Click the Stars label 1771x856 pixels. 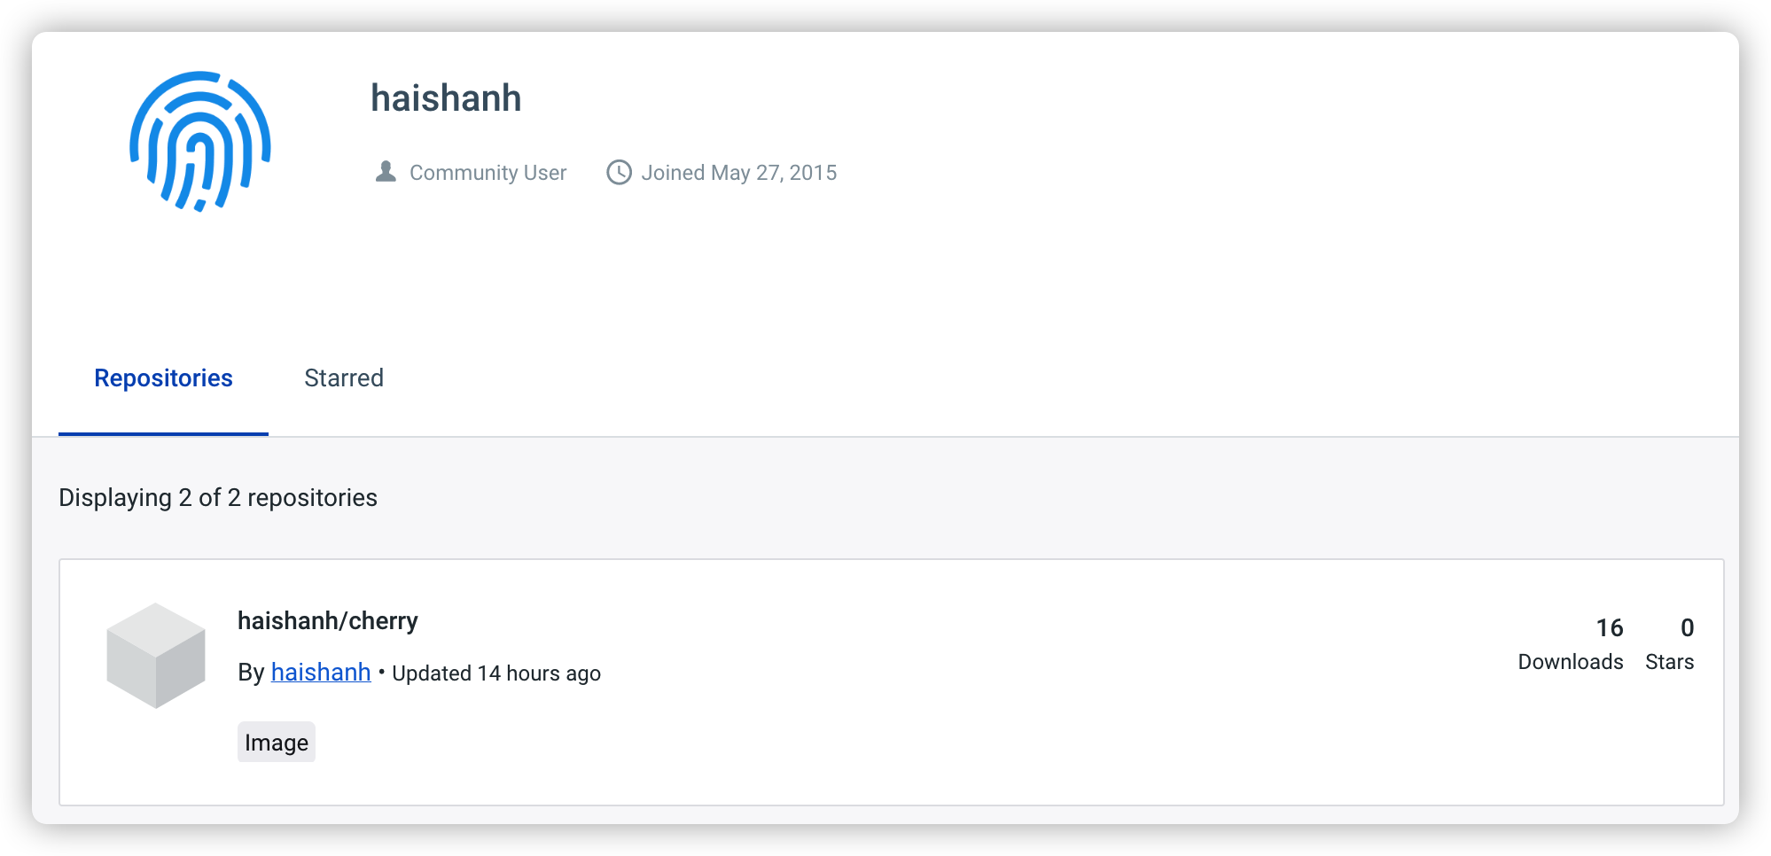point(1670,662)
